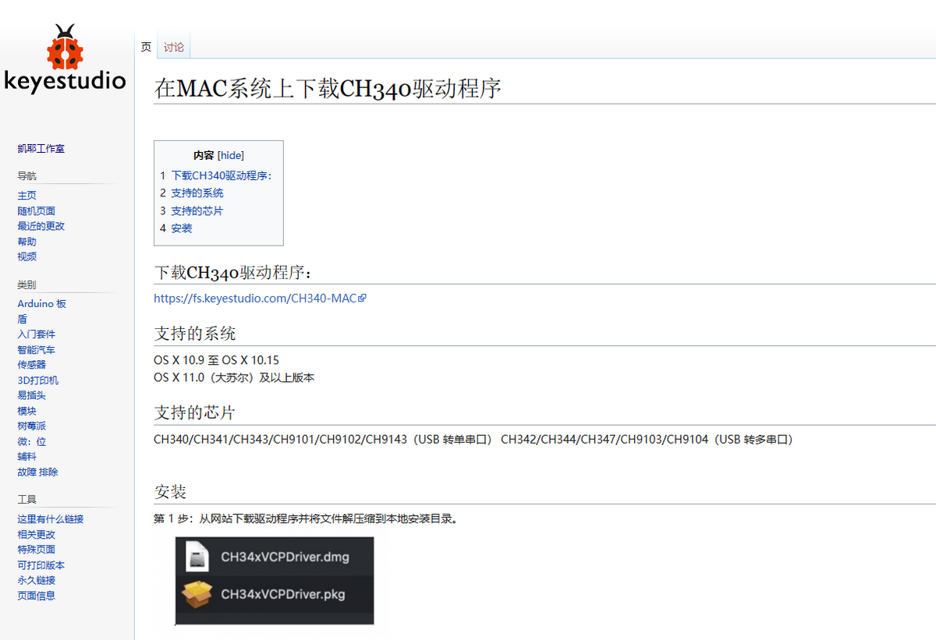Screen dimensions: 936x640
Task: Click the 导航 sidebar heading
Action: pos(27,176)
